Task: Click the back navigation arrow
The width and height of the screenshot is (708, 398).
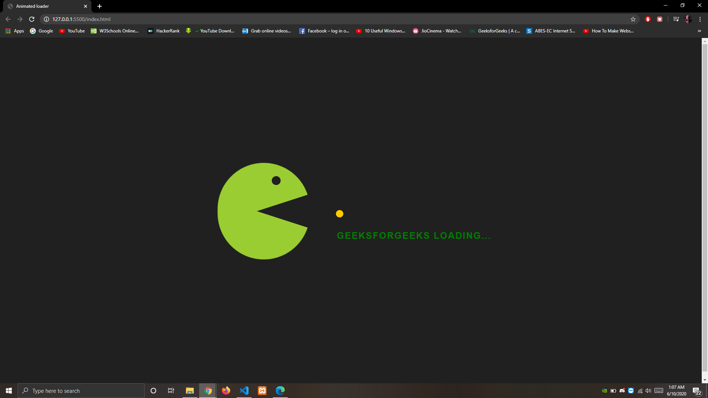Action: (x=8, y=19)
